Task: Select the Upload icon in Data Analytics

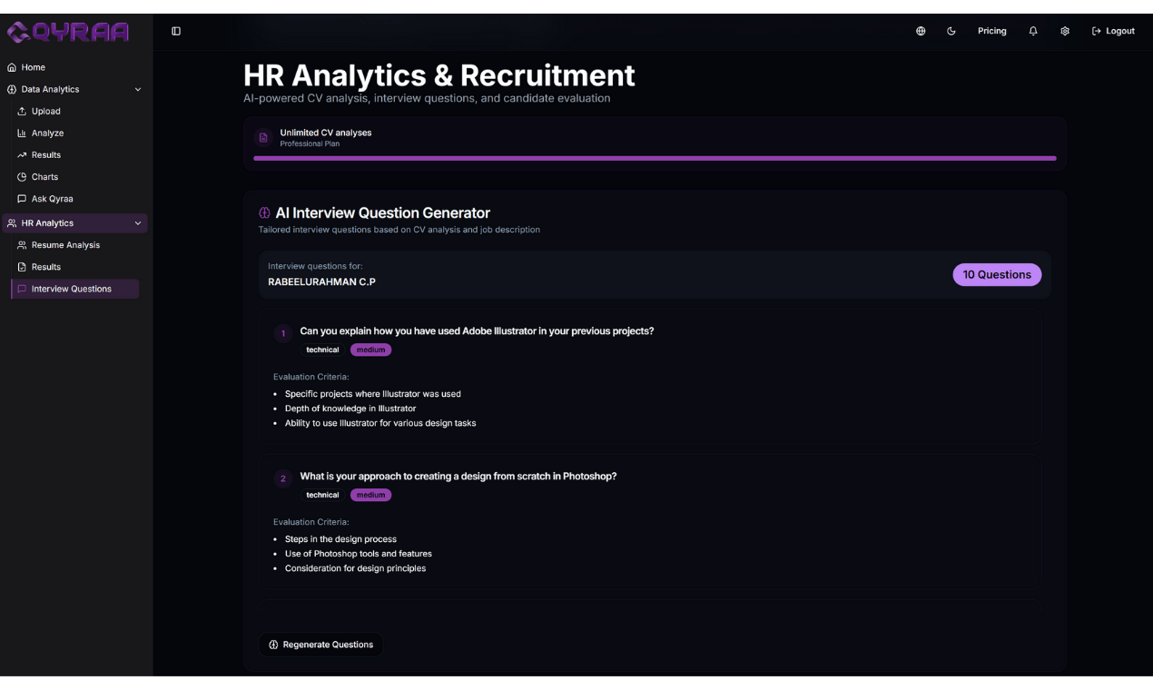Action: click(20, 111)
